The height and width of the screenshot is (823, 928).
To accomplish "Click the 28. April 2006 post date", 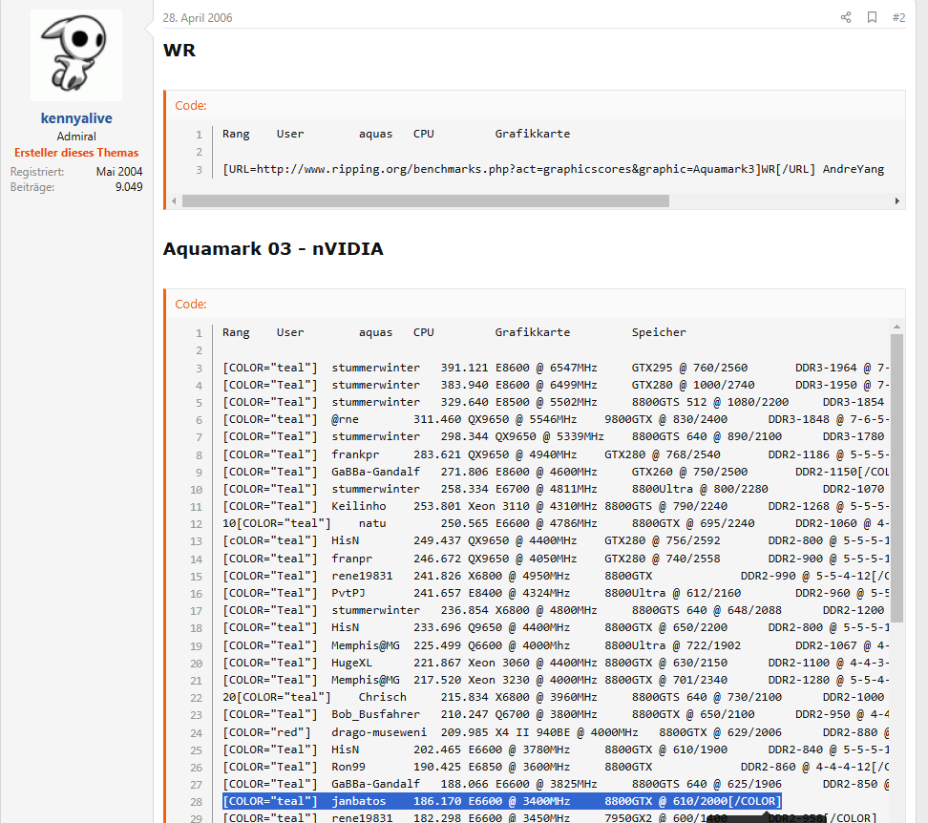I will pyautogui.click(x=198, y=18).
